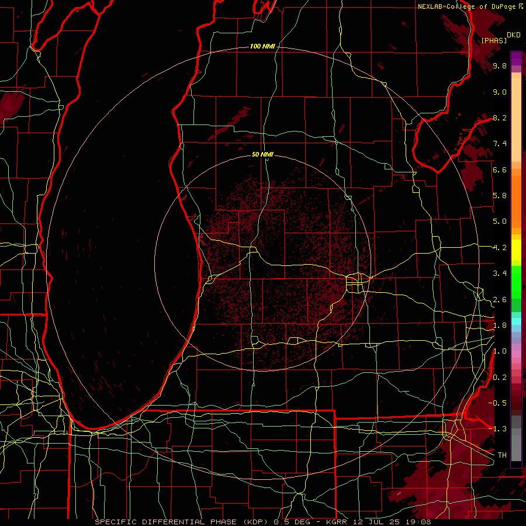
Task: Click the 6.6 value on the scale
Action: coord(500,169)
